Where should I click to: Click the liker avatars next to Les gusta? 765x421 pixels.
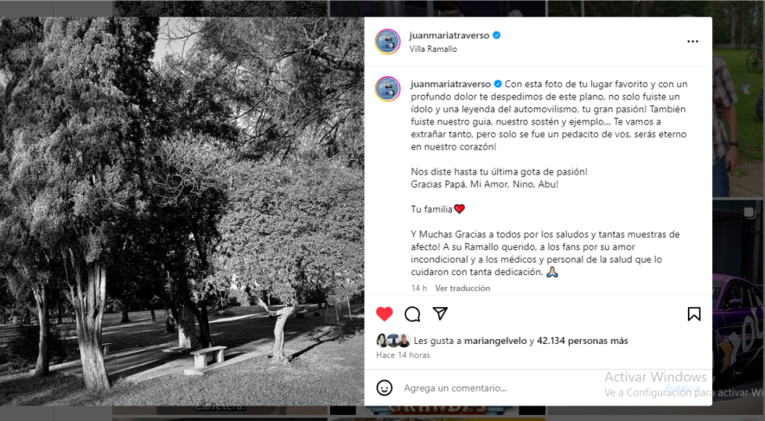[393, 341]
